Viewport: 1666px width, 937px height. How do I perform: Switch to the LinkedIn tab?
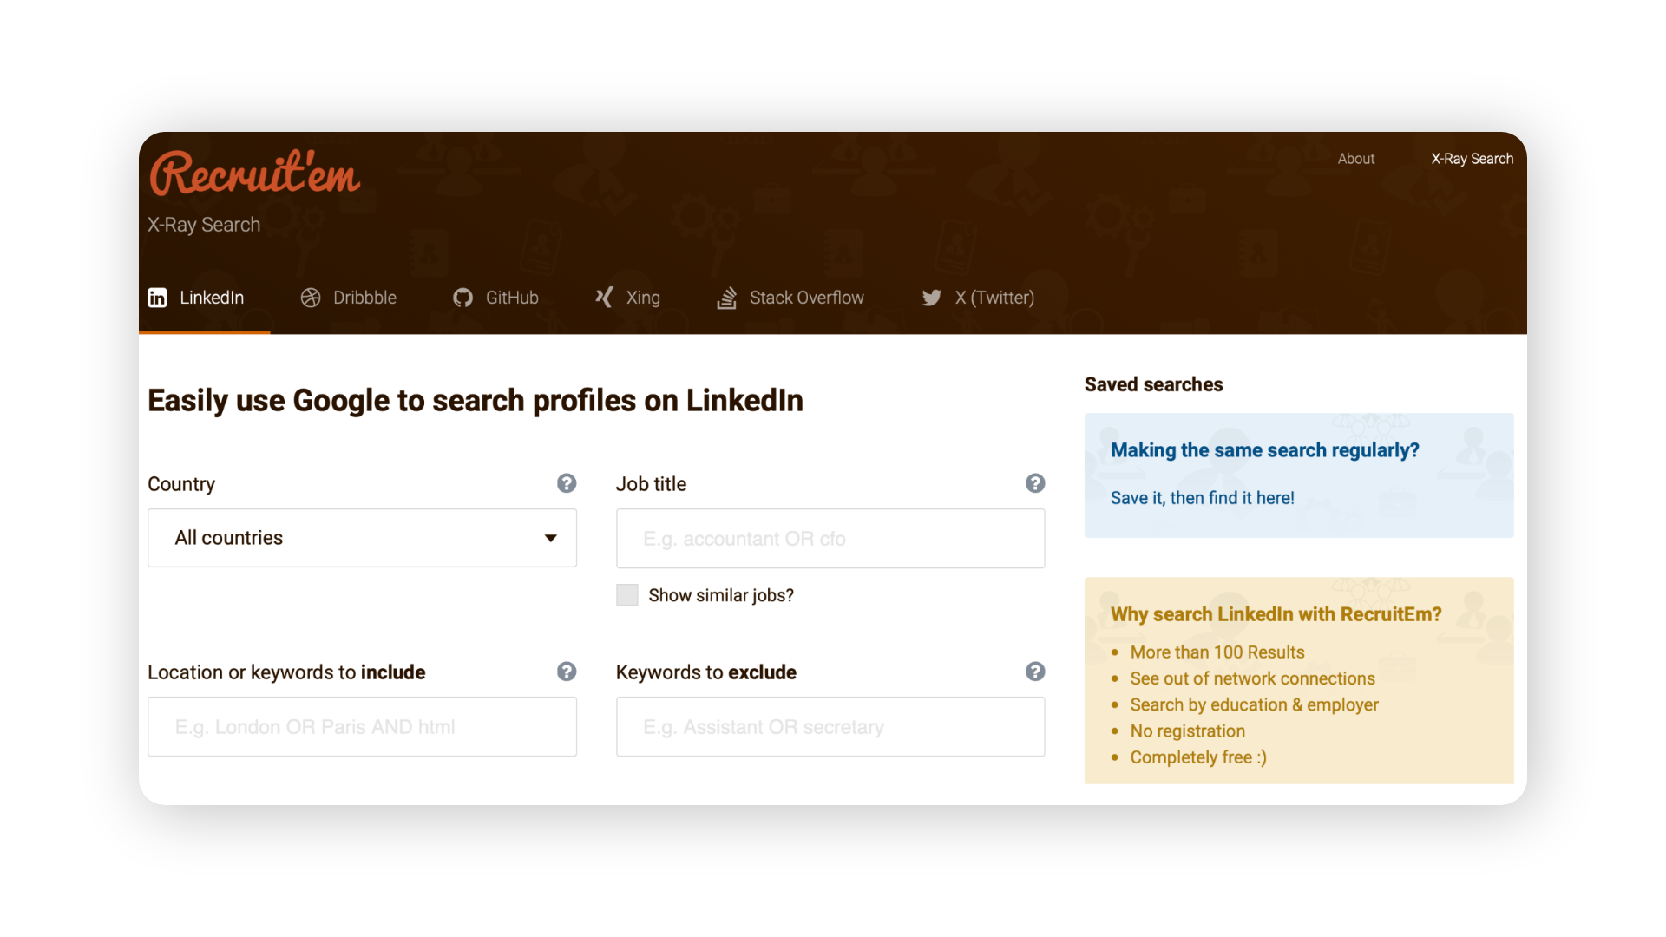tap(196, 298)
